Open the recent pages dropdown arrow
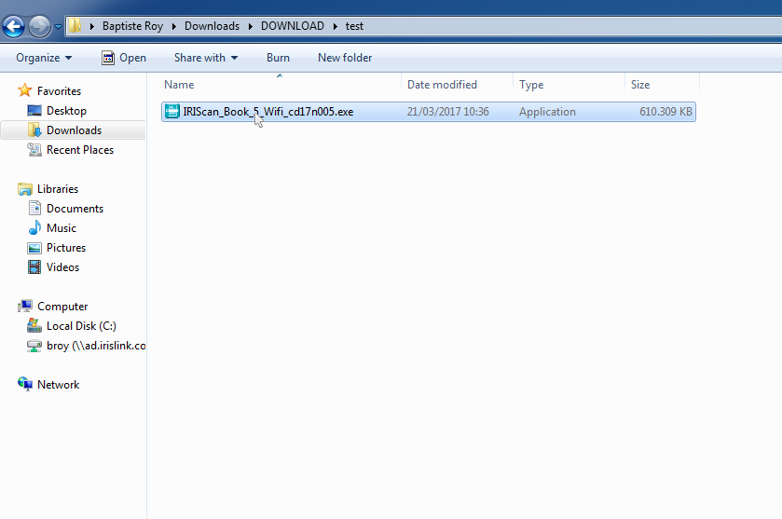This screenshot has width=782, height=519. [58, 27]
